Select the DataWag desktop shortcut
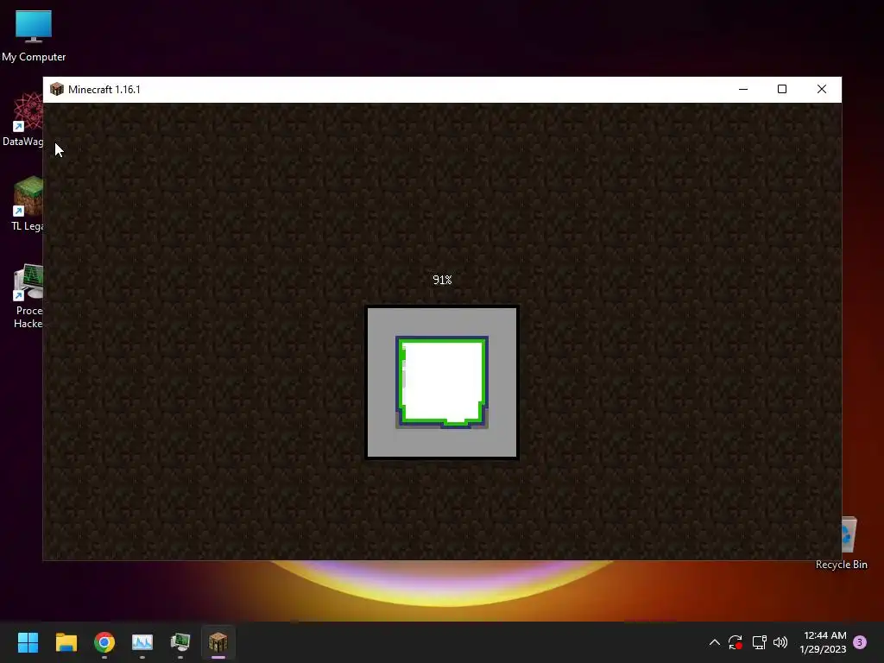The width and height of the screenshot is (884, 663). pos(22,120)
